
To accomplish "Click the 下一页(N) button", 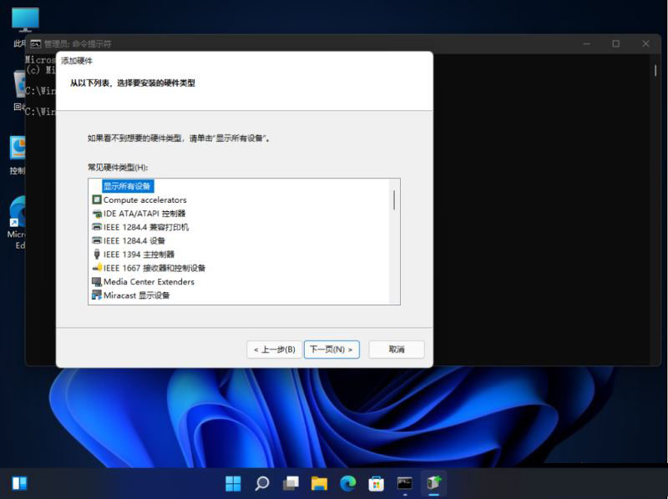I will pos(331,349).
